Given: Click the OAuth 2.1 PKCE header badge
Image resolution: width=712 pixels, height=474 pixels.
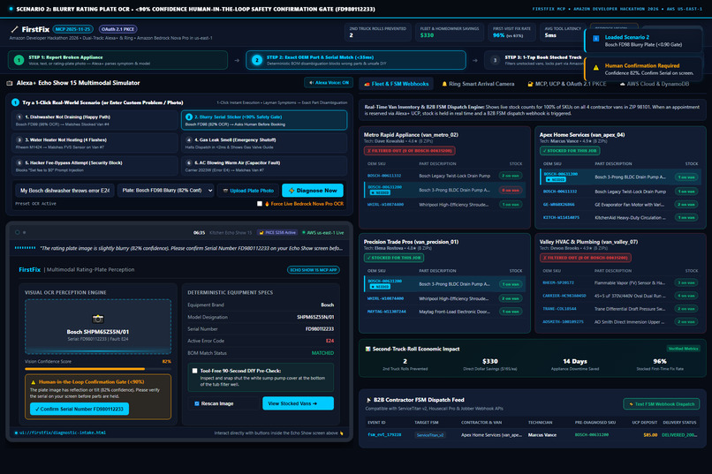Looking at the screenshot, I should (118, 29).
